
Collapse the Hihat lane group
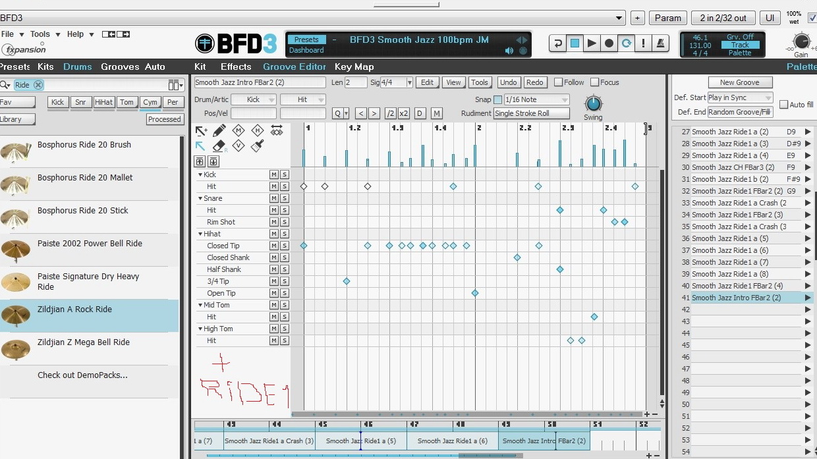[x=200, y=234]
